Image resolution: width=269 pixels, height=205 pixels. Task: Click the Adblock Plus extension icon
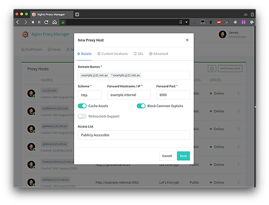tap(219, 22)
